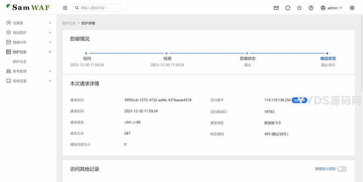Open the 数据分析 menu item
The image size is (363, 182).
[29, 42]
